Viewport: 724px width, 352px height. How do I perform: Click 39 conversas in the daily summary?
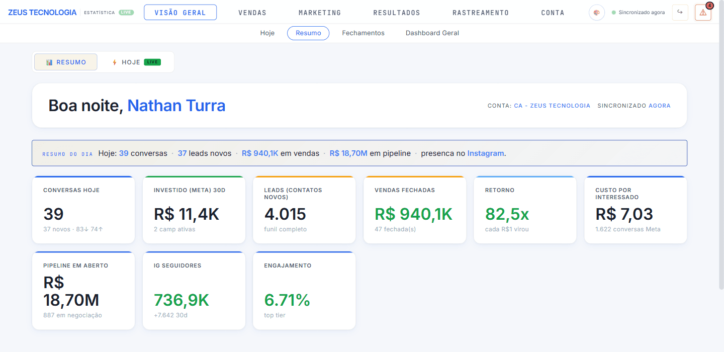click(143, 153)
